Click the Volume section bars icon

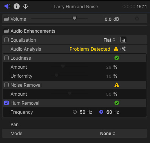pyautogui.click(x=6, y=19)
